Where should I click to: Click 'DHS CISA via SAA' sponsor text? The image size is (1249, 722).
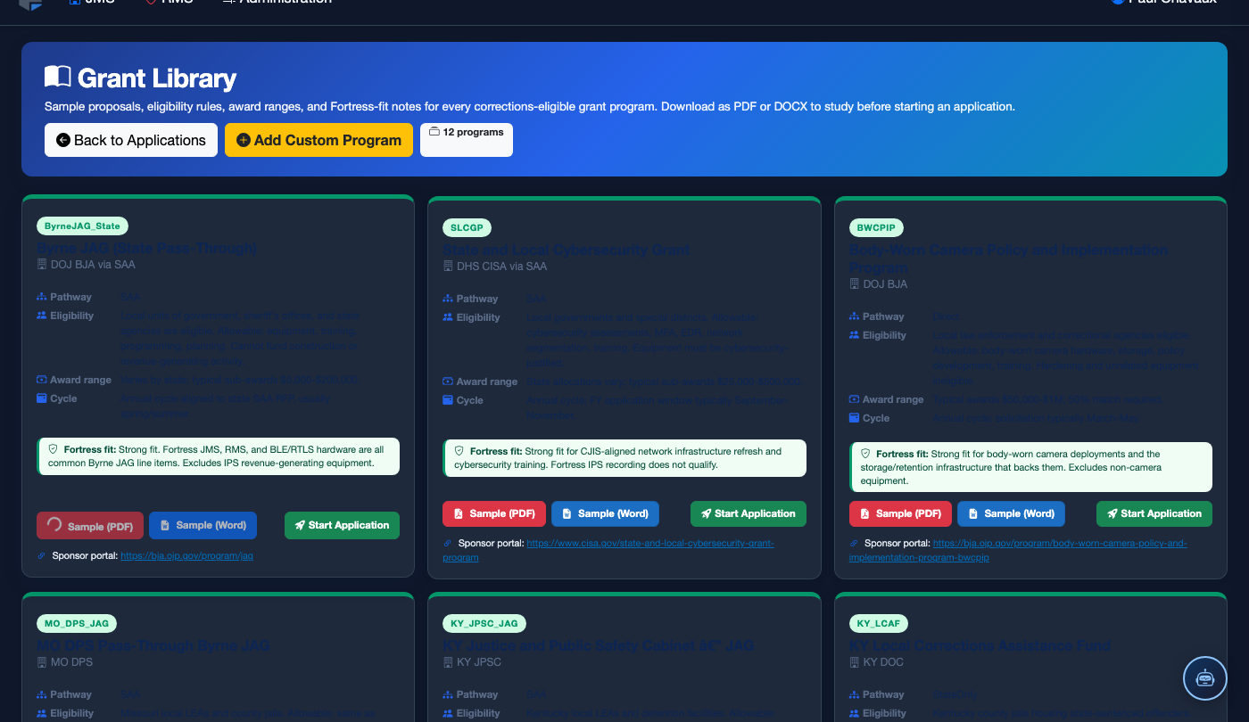pos(502,267)
